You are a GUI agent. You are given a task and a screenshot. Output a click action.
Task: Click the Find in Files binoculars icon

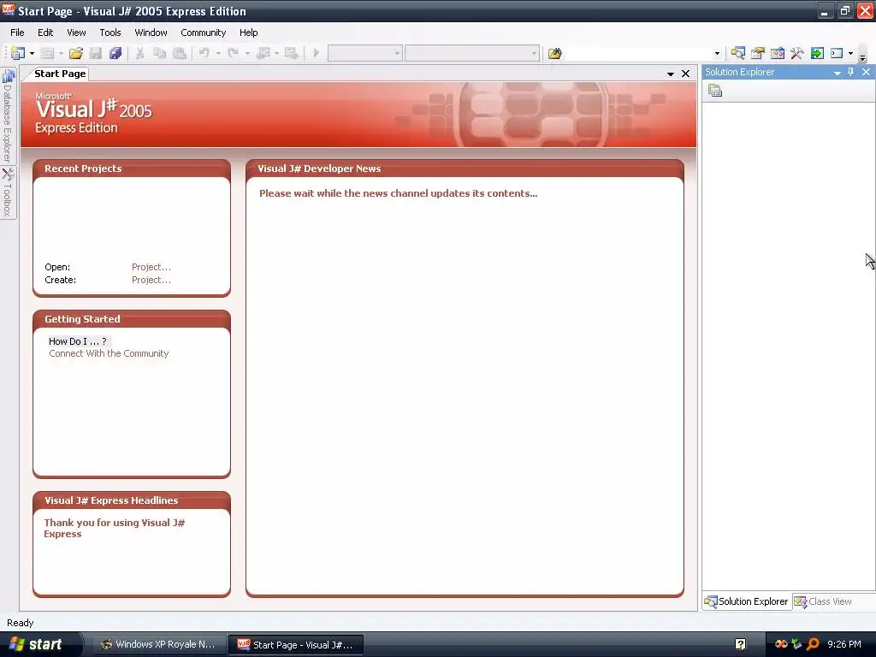coord(554,53)
